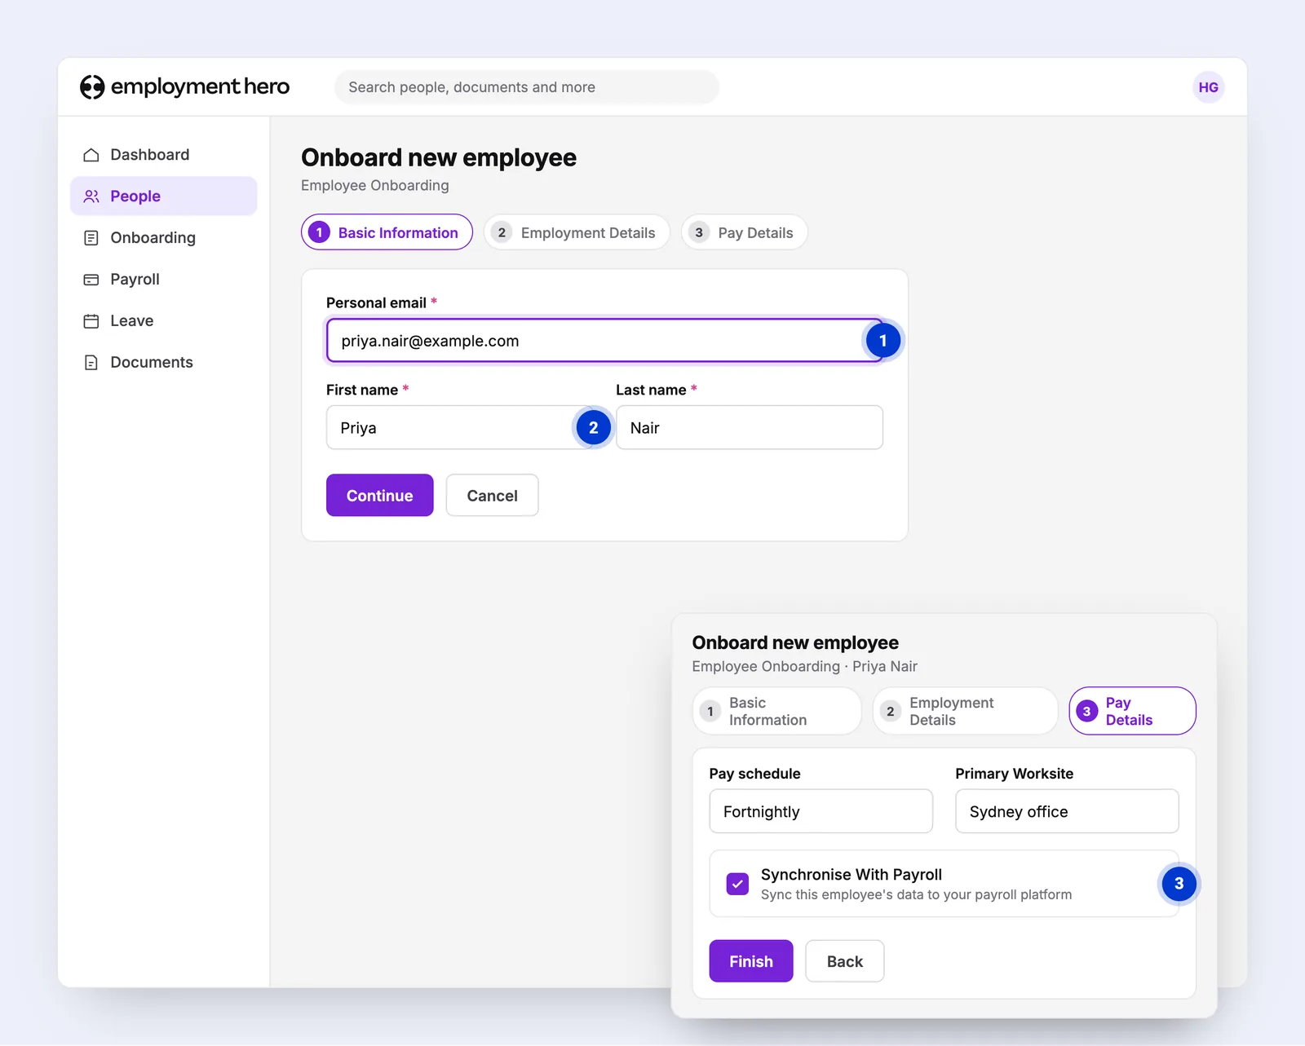Open the Pay schedule Fortnightly field
The height and width of the screenshot is (1046, 1305).
coord(821,811)
